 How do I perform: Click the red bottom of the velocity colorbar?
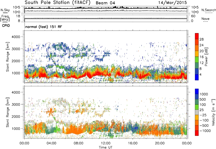point(197,133)
